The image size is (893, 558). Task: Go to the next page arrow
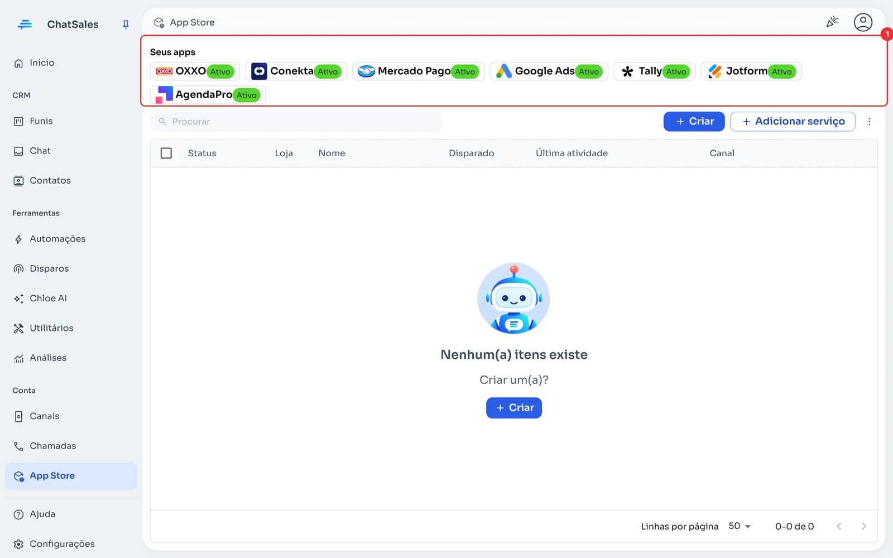click(863, 526)
